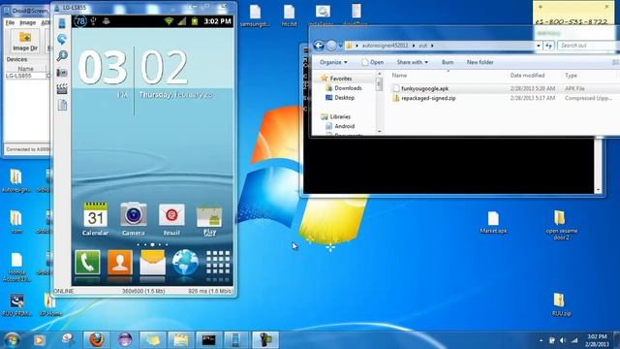Screen dimensions: 620x349
Task: Open the apps grid drawer on the phone
Action: pos(217,263)
